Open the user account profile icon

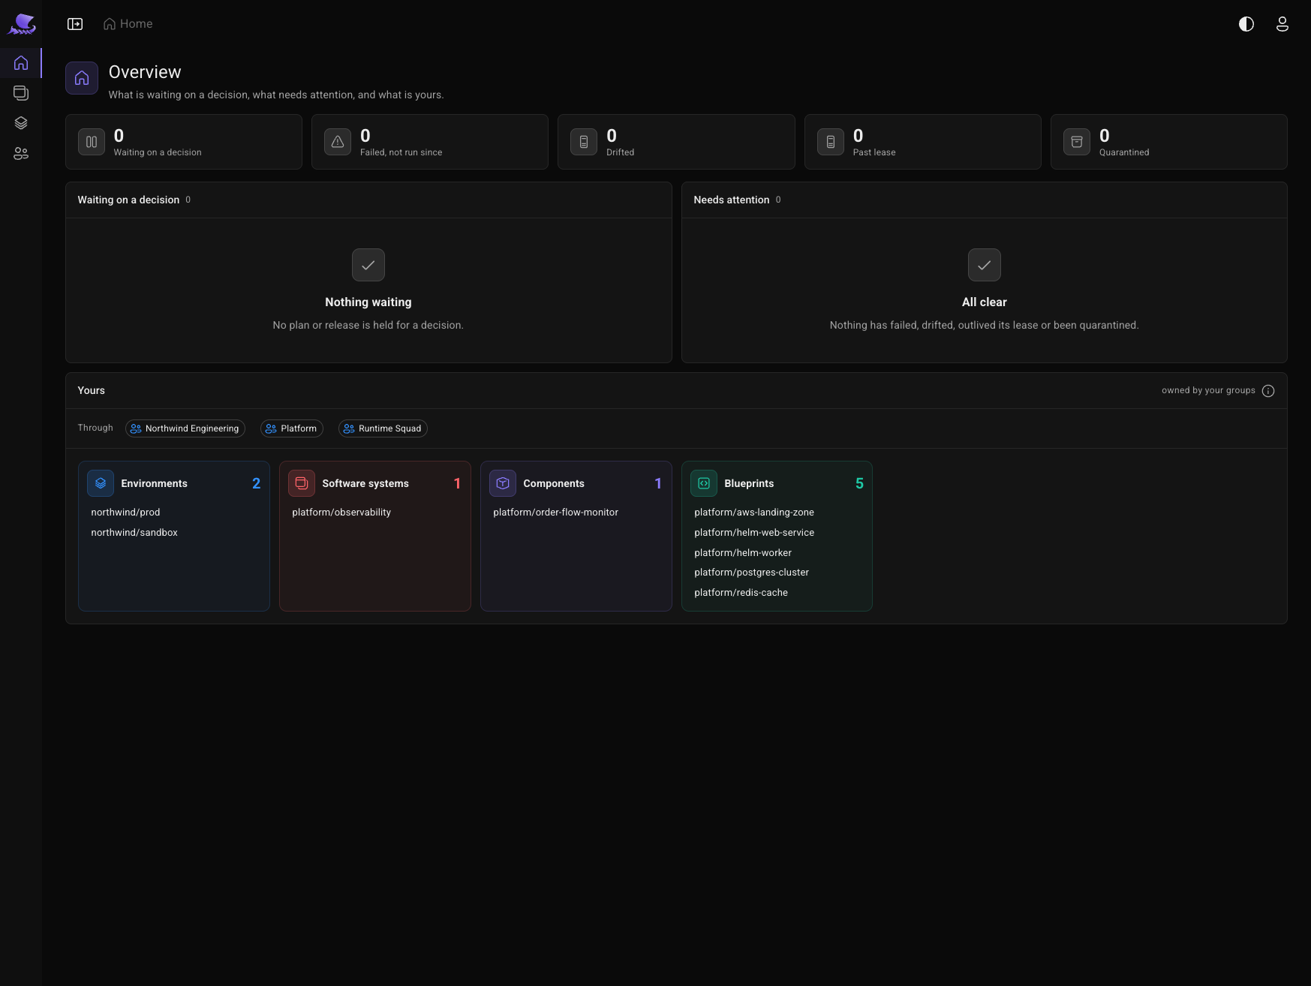pyautogui.click(x=1282, y=24)
